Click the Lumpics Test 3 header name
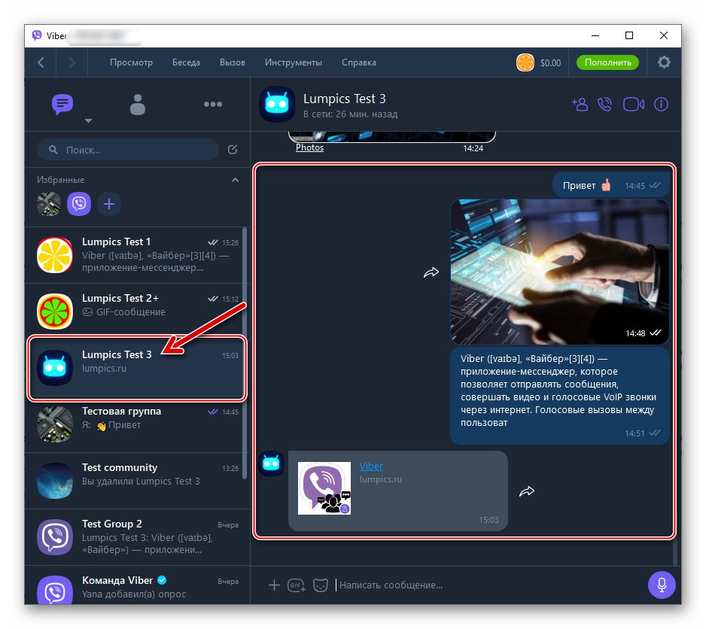 click(x=345, y=99)
